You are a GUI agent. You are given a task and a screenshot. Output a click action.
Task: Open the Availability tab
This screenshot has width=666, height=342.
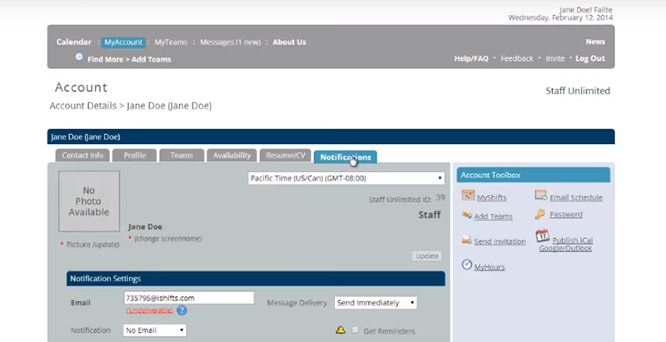pos(231,156)
